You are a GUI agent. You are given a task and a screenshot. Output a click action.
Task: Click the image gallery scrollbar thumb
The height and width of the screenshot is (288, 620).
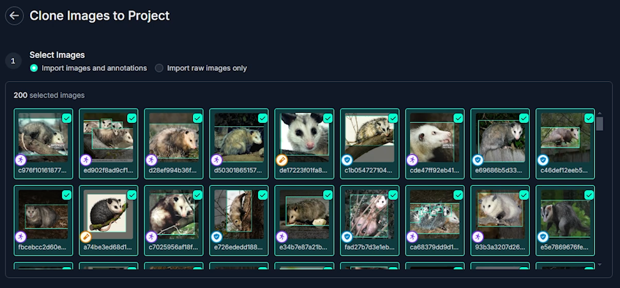pyautogui.click(x=600, y=124)
